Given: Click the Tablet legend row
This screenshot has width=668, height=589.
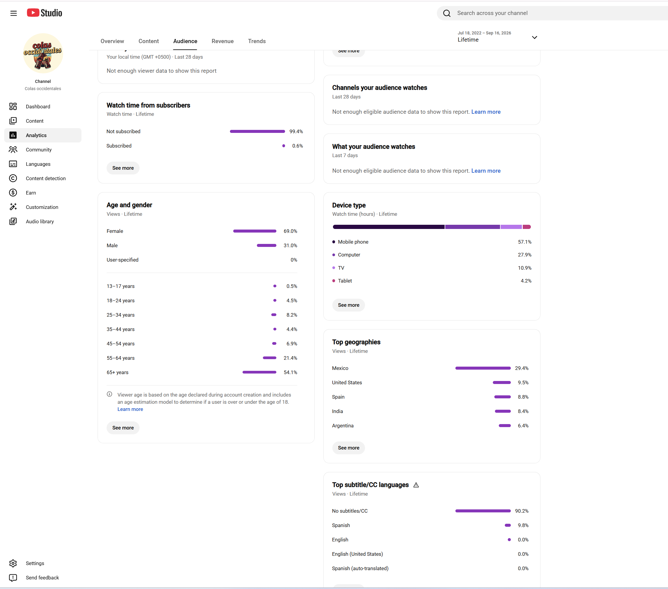Looking at the screenshot, I should point(432,281).
